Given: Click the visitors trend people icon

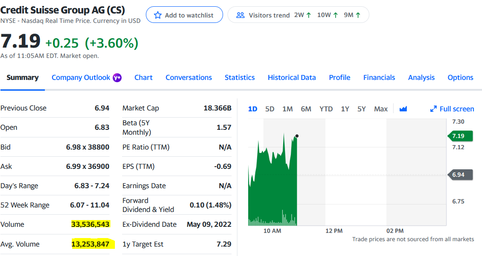Looking at the screenshot, I should (x=241, y=15).
